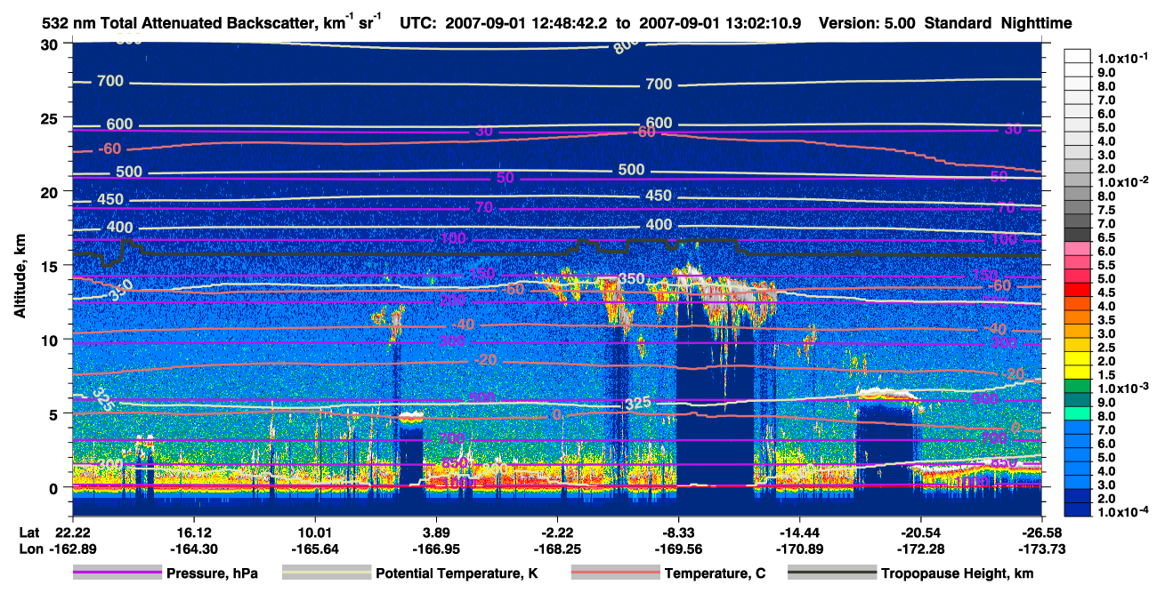Viewport: 1157px width, 593px height.
Task: Click the 'Pressure, hPa' legend label
Action: (211, 573)
